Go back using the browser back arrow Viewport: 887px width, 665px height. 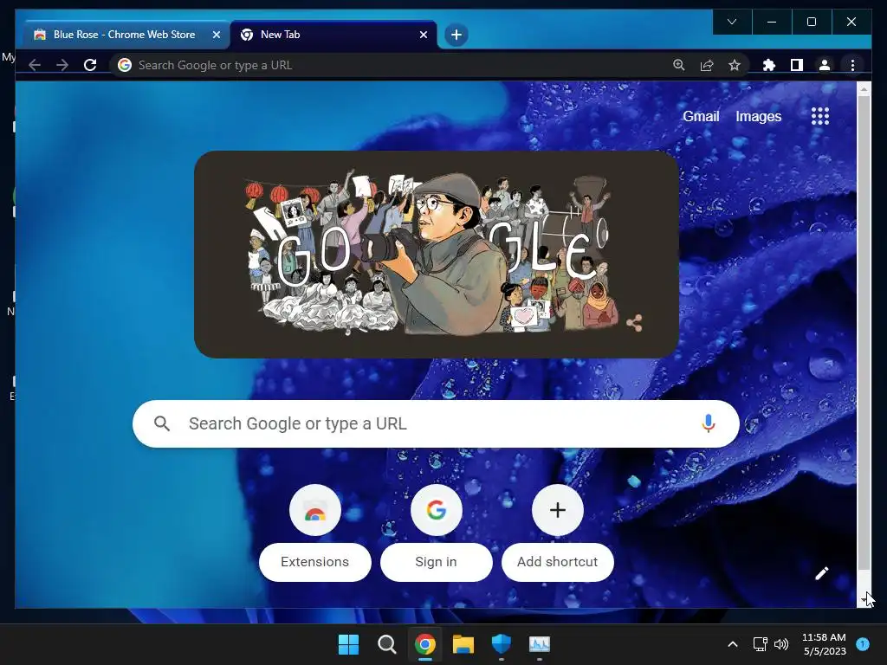[35, 65]
